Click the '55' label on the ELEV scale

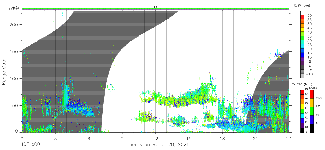(309, 20)
